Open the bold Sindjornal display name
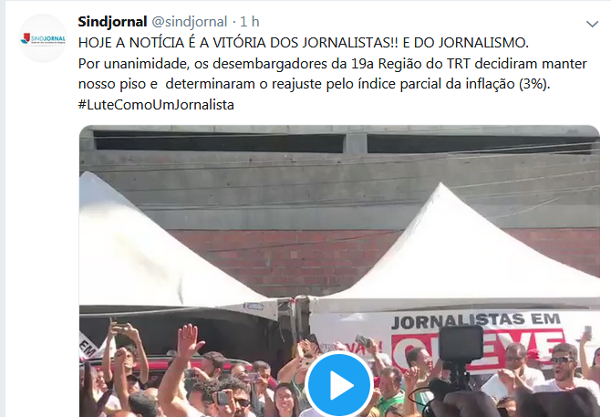The width and height of the screenshot is (611, 417). [x=112, y=22]
